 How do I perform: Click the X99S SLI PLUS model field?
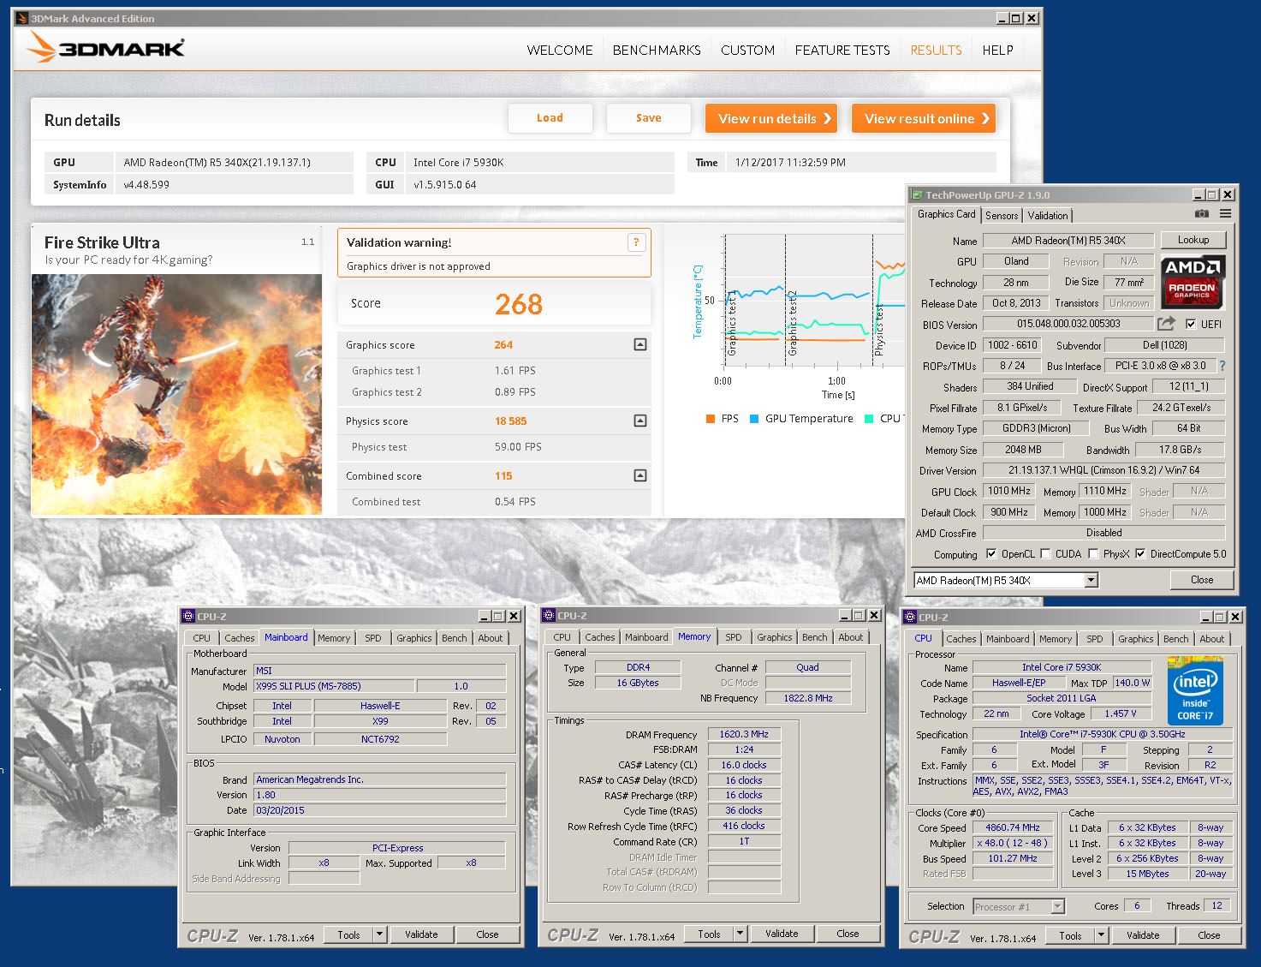[334, 686]
